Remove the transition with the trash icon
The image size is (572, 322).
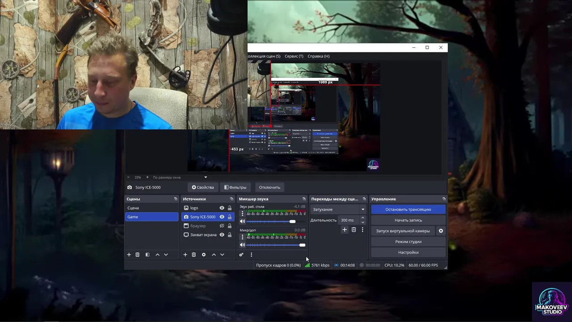353,229
